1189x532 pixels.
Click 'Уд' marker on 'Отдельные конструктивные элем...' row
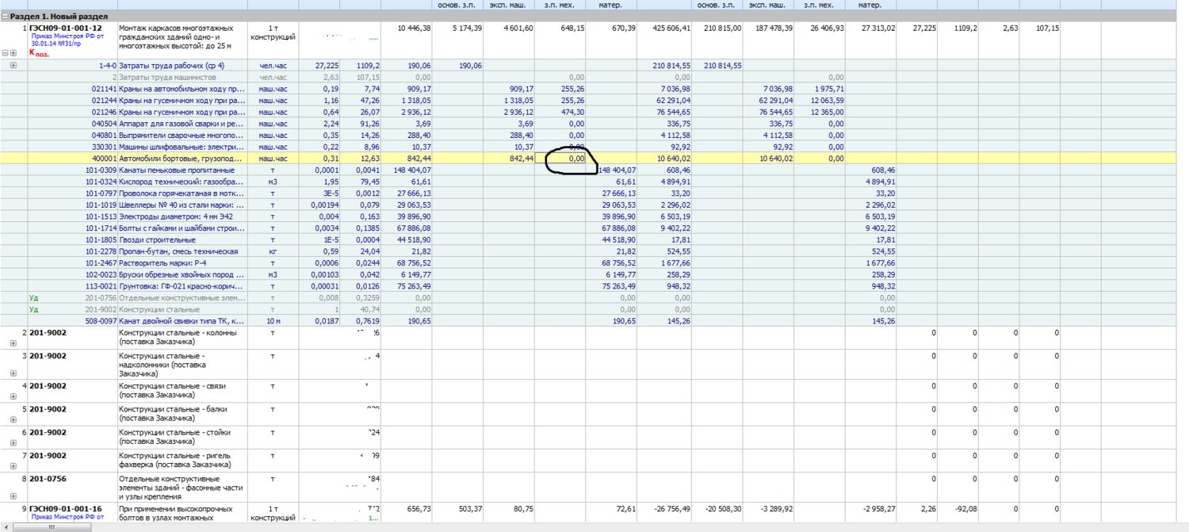tap(33, 297)
